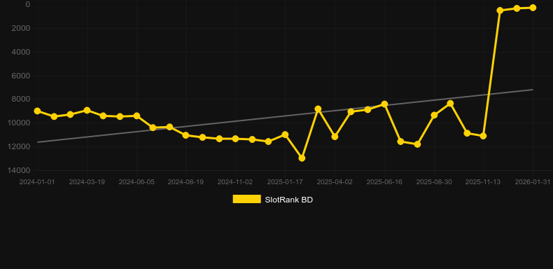Select the data point above 2025-08-30

coord(434,115)
